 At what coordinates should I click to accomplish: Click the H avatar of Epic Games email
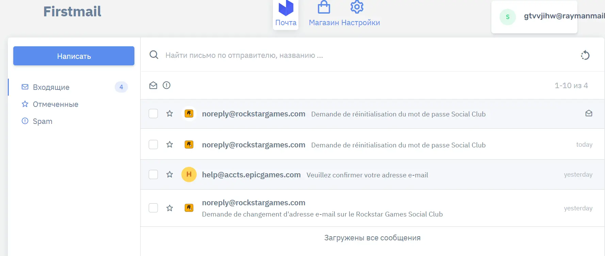coord(189,175)
